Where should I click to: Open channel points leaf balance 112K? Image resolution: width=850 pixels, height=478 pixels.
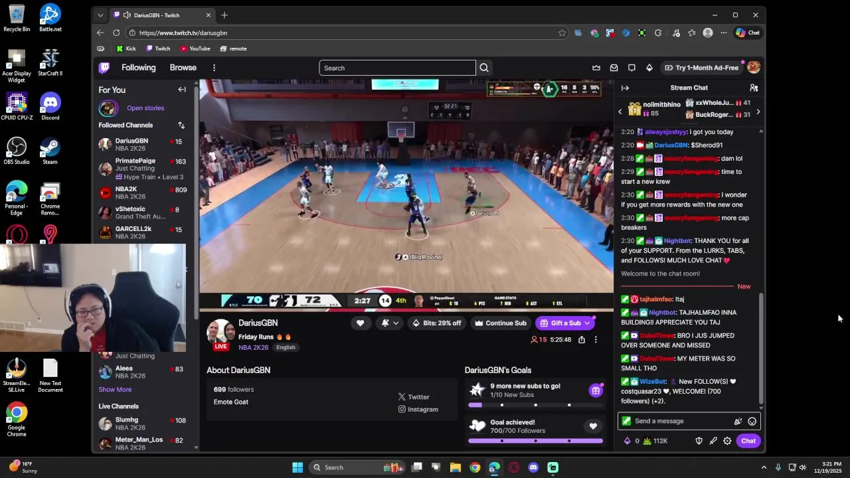coord(655,441)
